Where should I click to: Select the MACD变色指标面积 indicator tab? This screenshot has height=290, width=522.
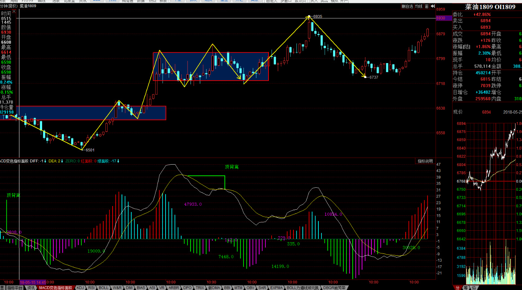coord(56,288)
